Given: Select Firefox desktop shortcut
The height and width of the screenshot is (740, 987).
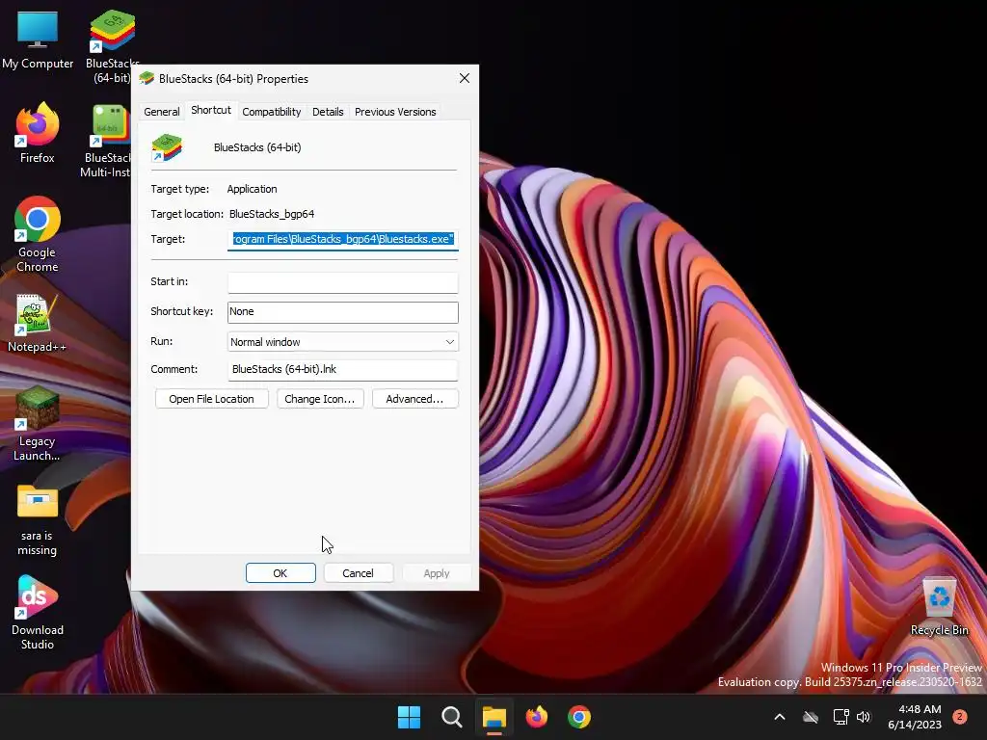Looking at the screenshot, I should [38, 133].
